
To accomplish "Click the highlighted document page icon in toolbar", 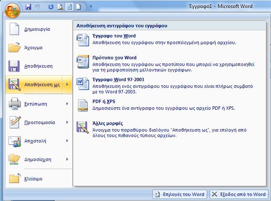I will (70, 7).
